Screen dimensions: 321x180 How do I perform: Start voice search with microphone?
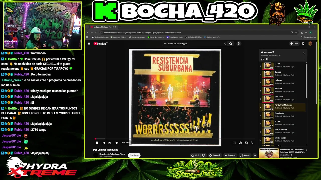239,44
